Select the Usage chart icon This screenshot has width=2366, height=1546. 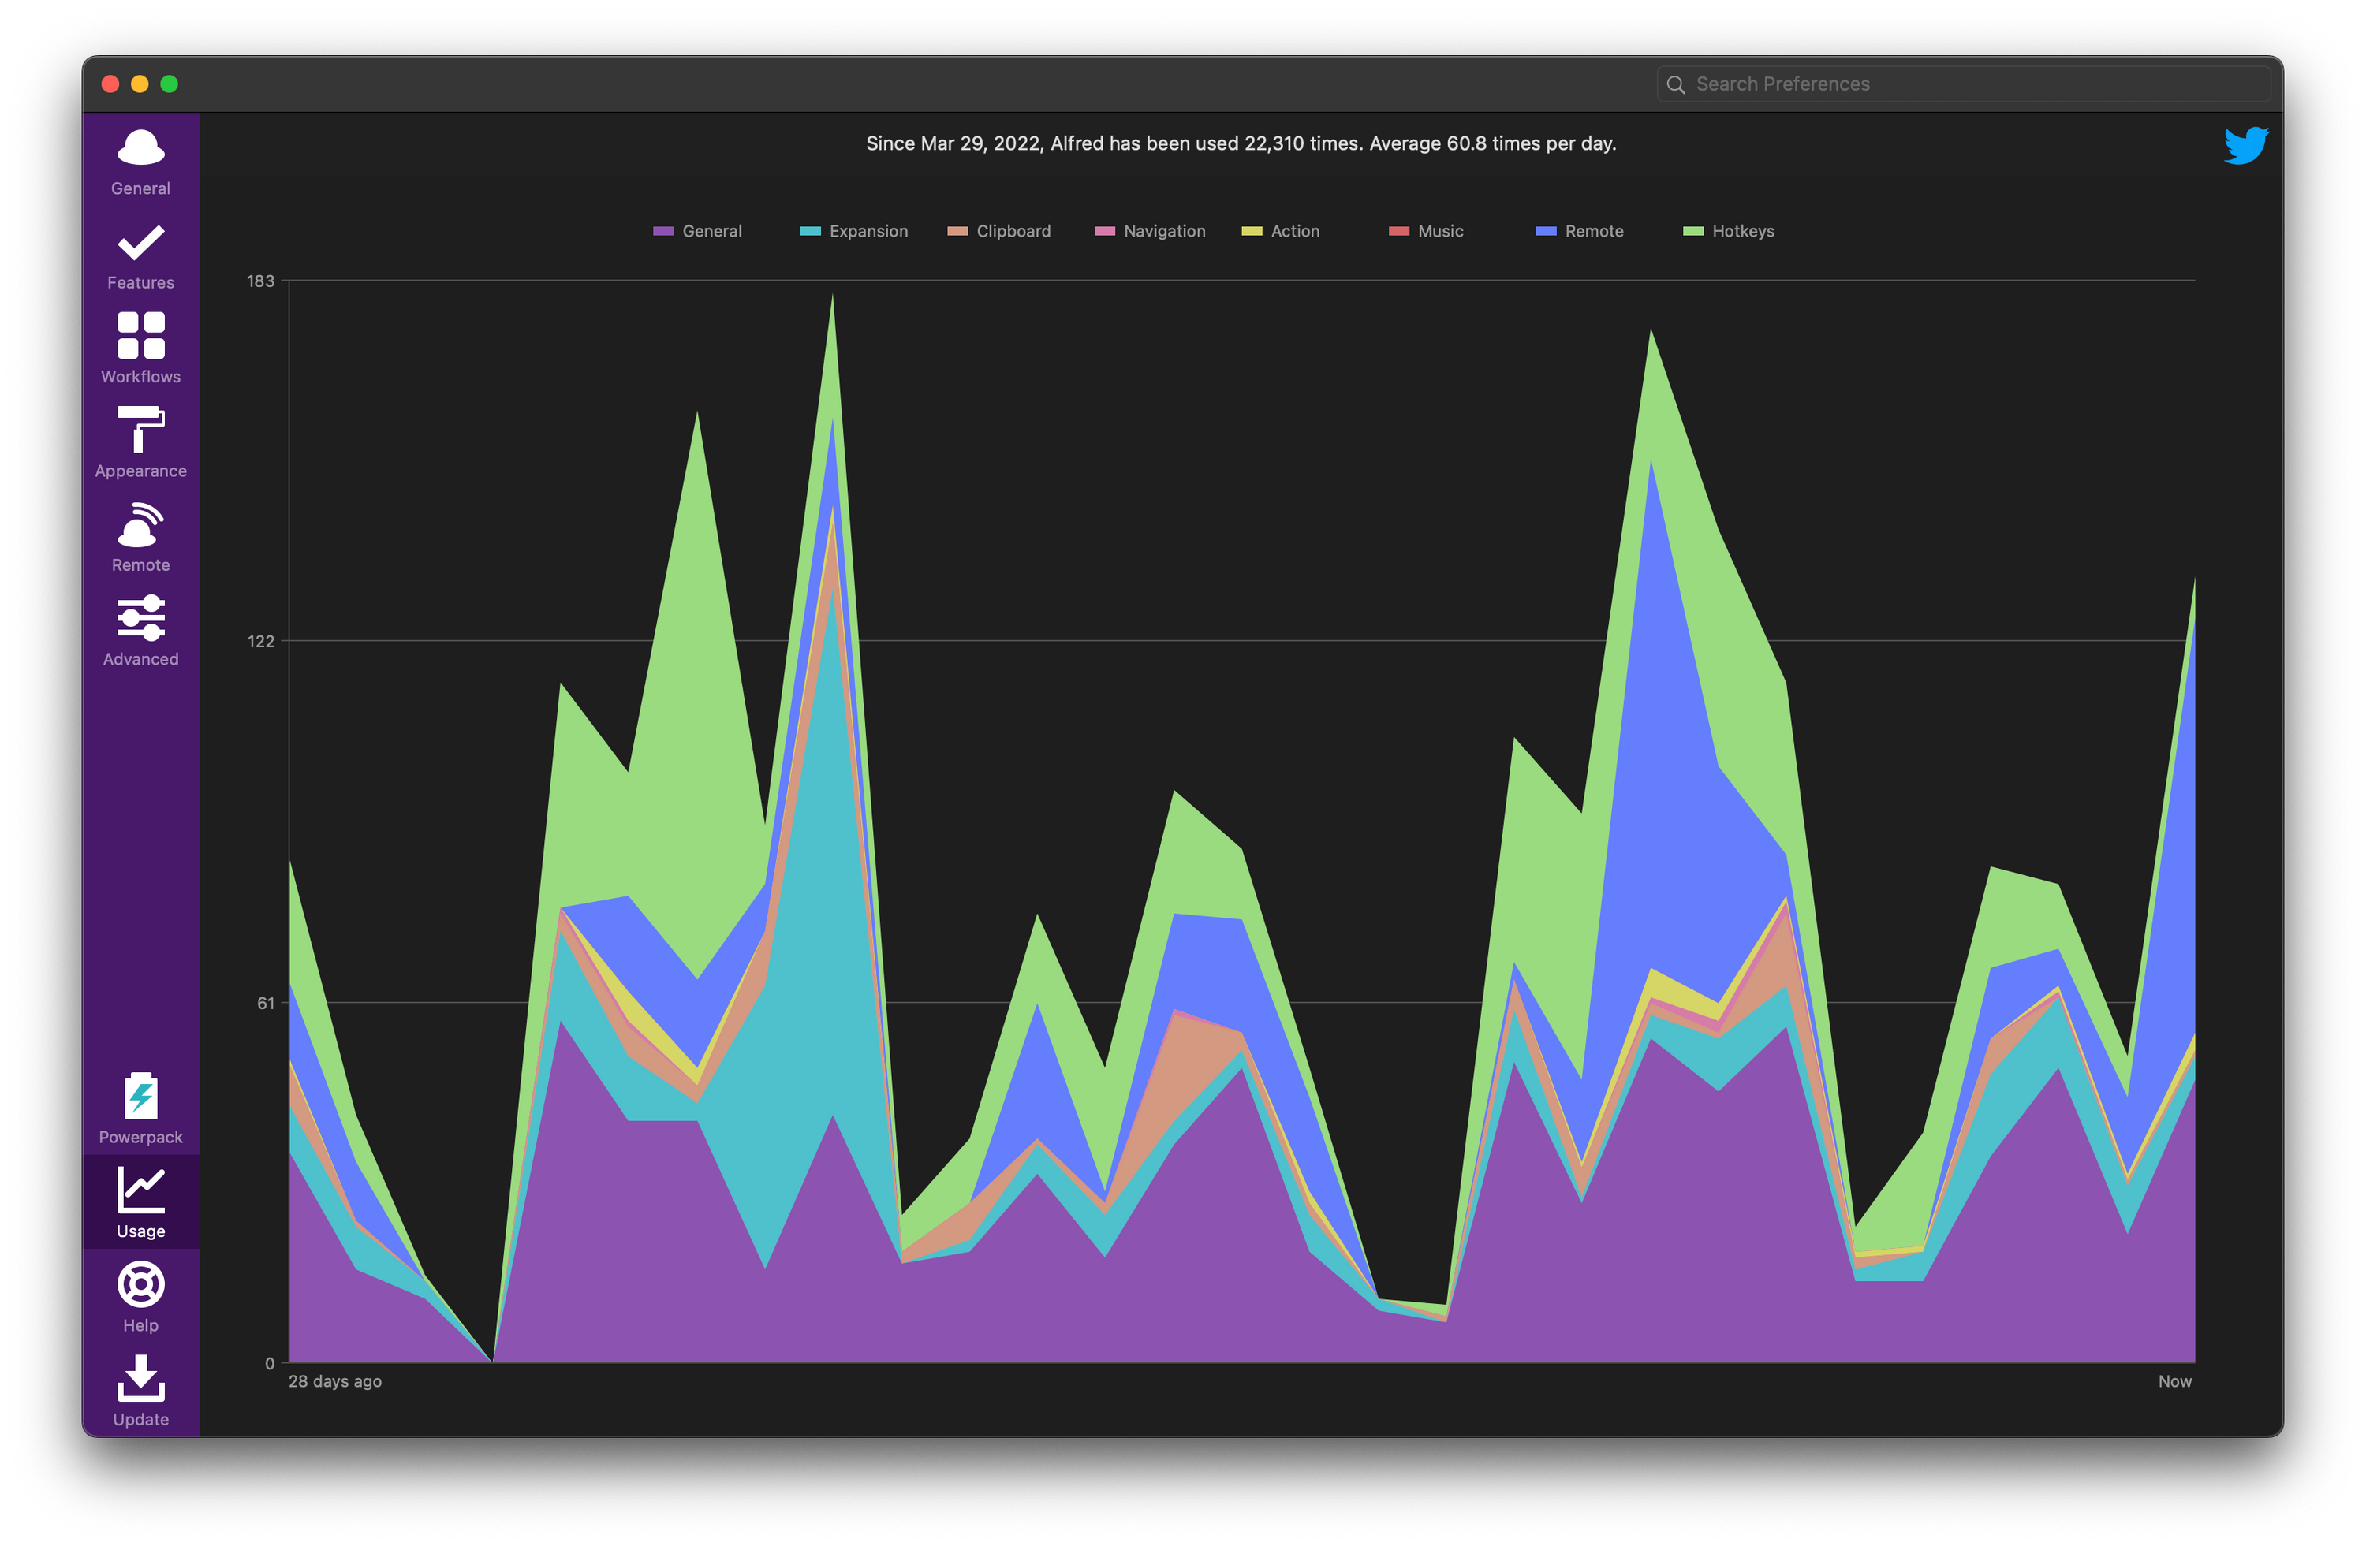tap(140, 1190)
